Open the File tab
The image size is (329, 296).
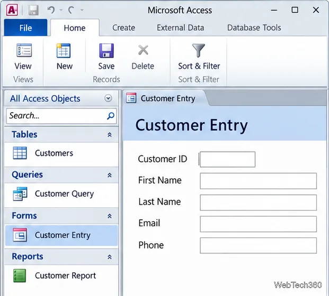pyautogui.click(x=25, y=27)
